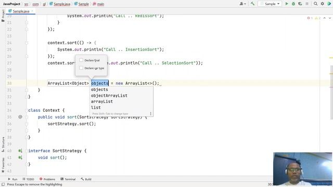
Task: Click the com breadcrumb
Action: point(35,4)
